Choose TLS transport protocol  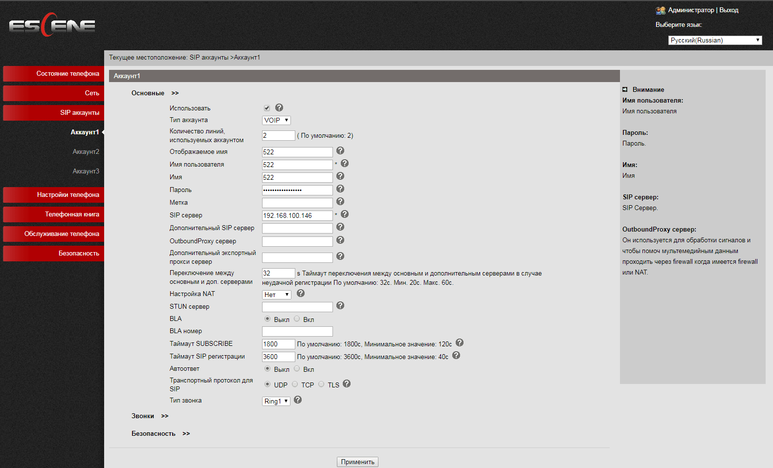(x=321, y=384)
